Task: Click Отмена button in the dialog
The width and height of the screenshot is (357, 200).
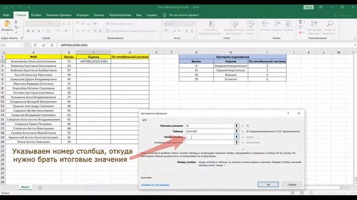Action: pos(292,184)
